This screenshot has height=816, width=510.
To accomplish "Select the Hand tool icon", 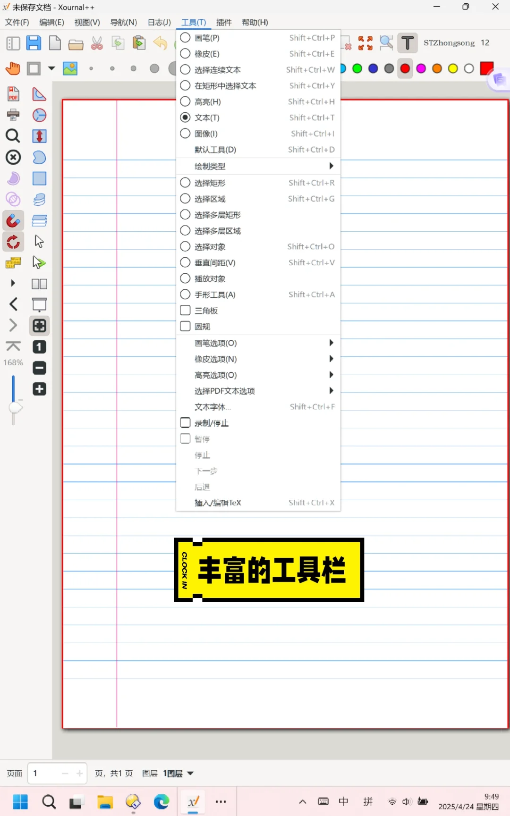I will [13, 68].
